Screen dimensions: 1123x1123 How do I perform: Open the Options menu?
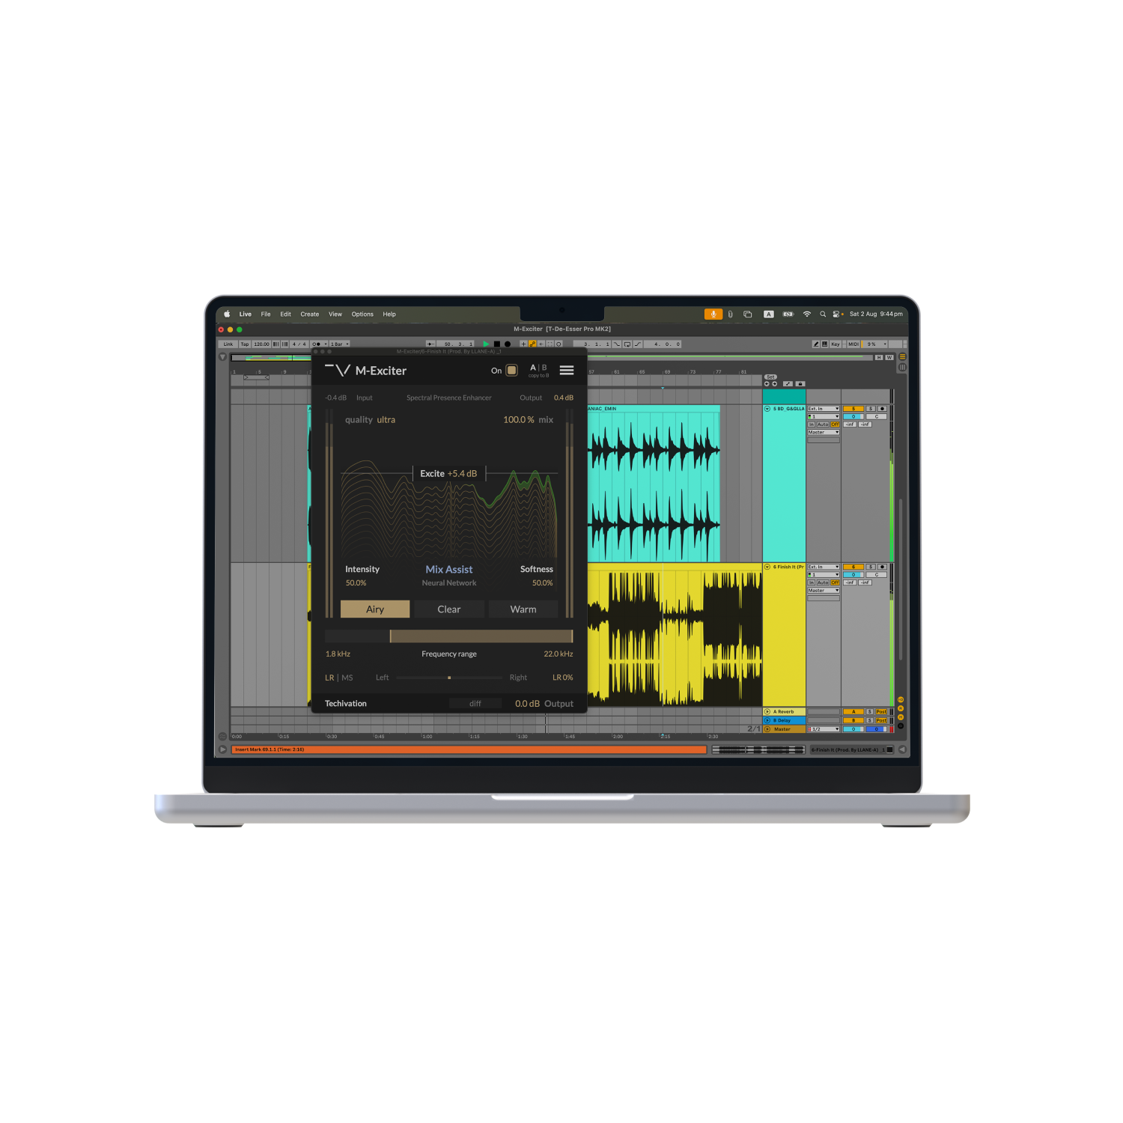click(x=362, y=314)
